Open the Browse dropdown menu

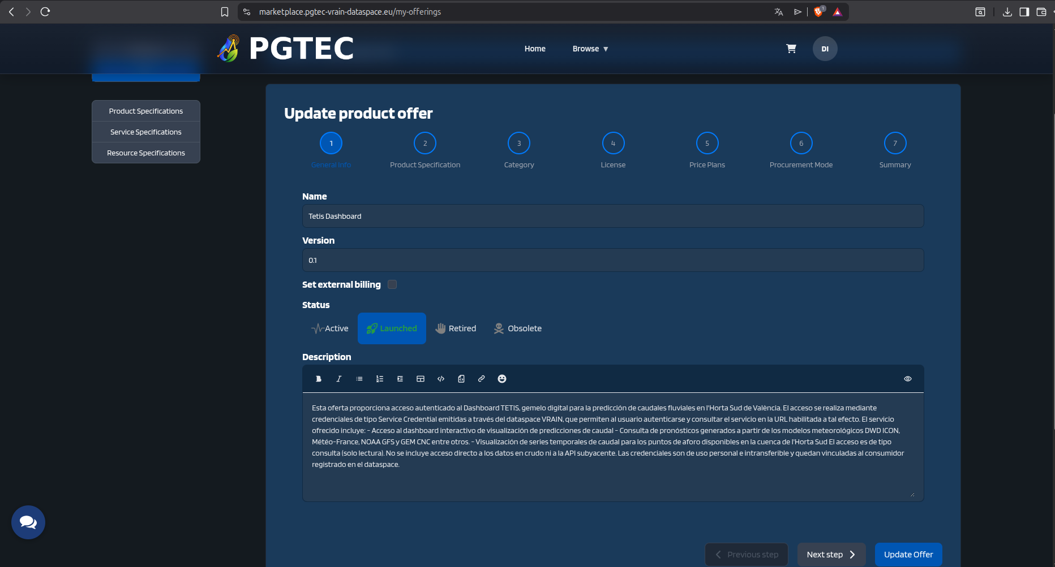[x=590, y=49]
